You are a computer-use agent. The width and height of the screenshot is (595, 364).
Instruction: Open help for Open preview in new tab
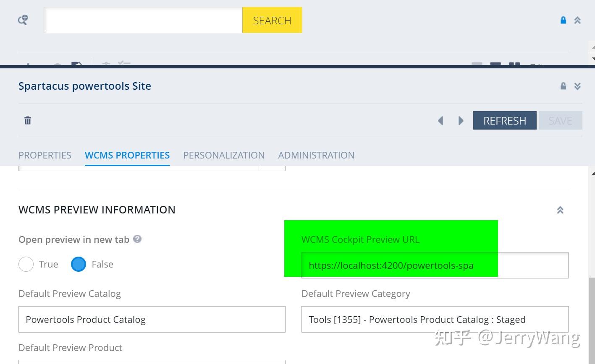tap(137, 239)
